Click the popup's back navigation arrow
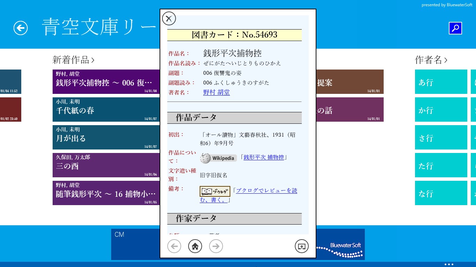Screen dimensions: 476x267 (174, 246)
